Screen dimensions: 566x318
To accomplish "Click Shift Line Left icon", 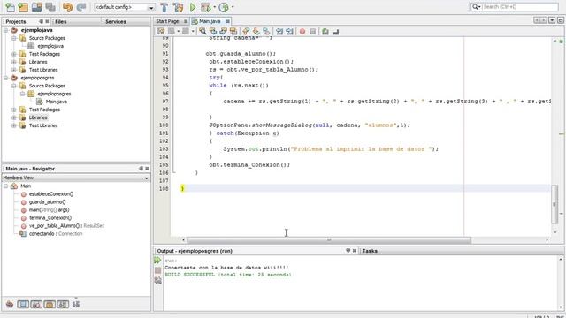I will [x=279, y=32].
